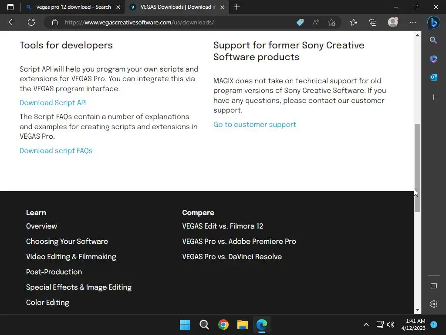View site information lock icon
Screen dimensions: 446x335
(x=55, y=22)
